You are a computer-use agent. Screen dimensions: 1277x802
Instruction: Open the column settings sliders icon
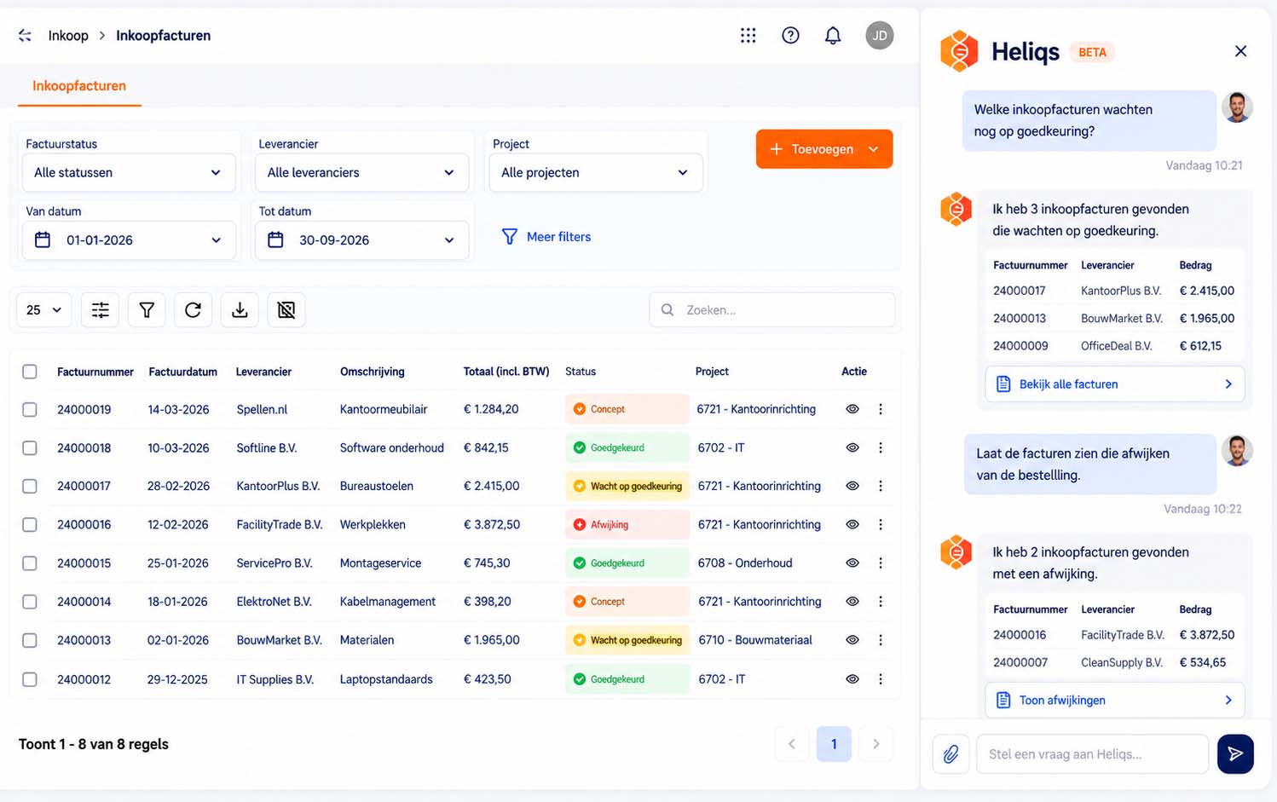coord(100,310)
